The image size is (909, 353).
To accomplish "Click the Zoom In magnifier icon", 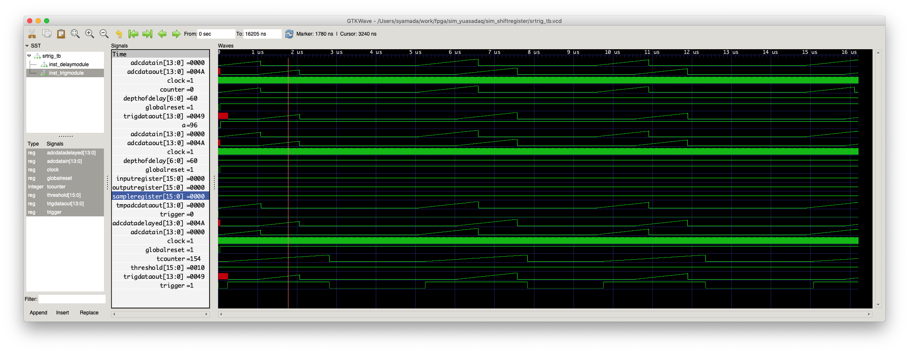I will pos(90,34).
